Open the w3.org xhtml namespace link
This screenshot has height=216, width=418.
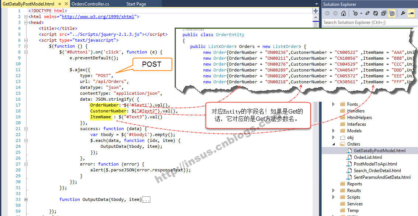point(98,17)
